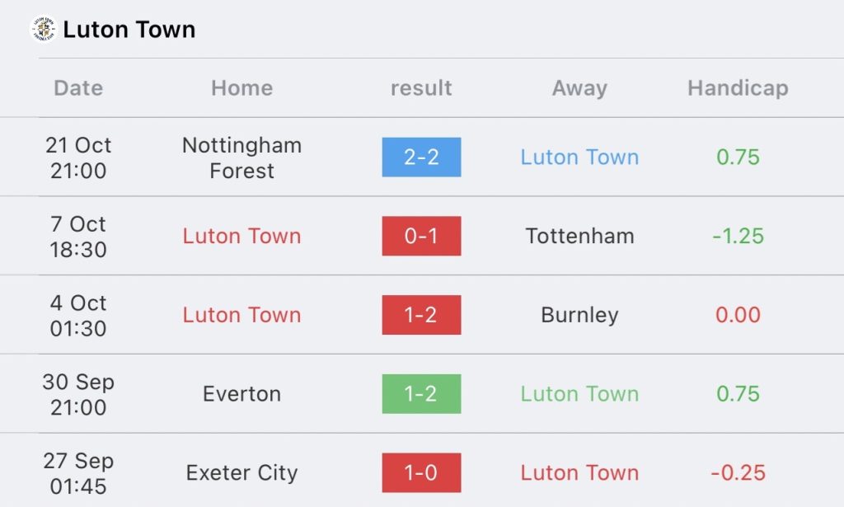844x507 pixels.
Task: Open Tottenham away team
Action: pos(579,236)
